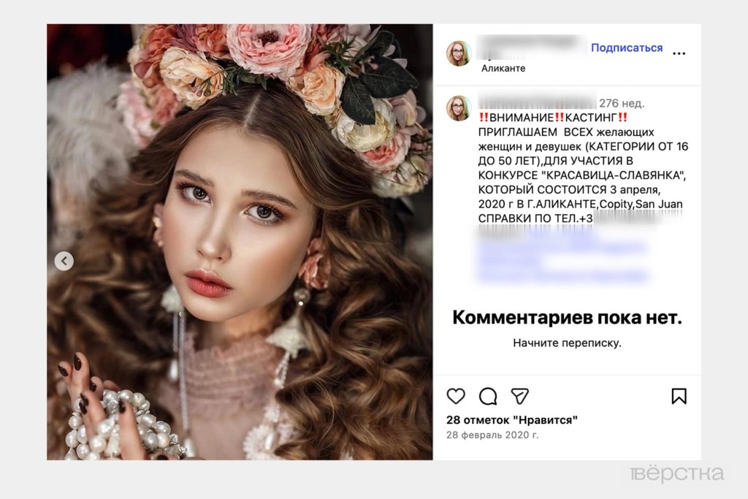Image resolution: width=748 pixels, height=499 pixels.
Task: Like the post with the heart icon
Action: 456,396
